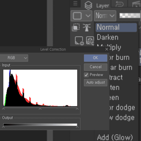
Task: Switch to the undo history tab icon
Action: click(x=119, y=4)
